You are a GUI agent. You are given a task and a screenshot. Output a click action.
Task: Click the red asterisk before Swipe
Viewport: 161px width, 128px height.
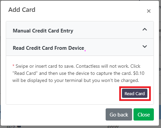click(13, 65)
